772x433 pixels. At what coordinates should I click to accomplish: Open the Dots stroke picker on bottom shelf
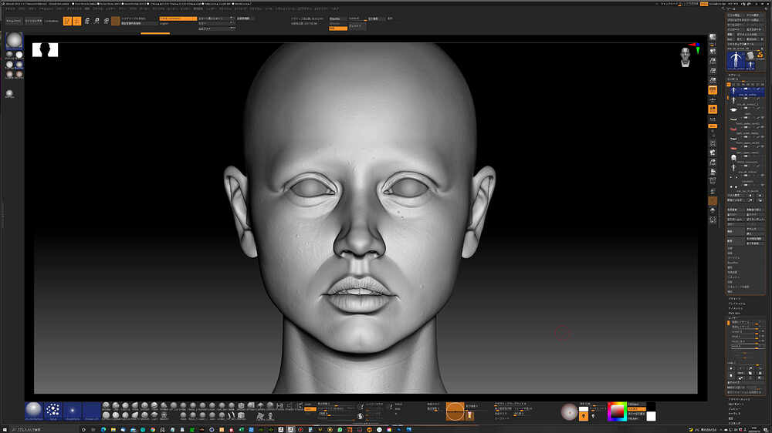pyautogui.click(x=52, y=411)
